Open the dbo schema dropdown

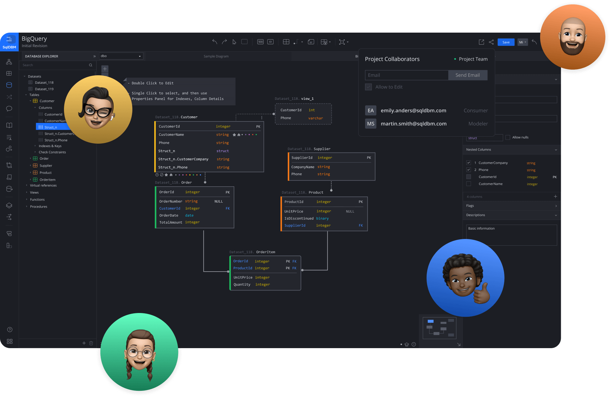pyautogui.click(x=121, y=56)
